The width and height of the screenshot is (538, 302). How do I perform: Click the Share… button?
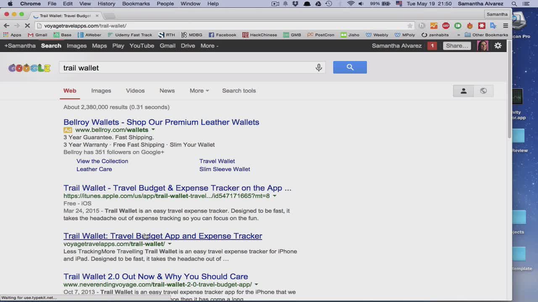tap(457, 46)
